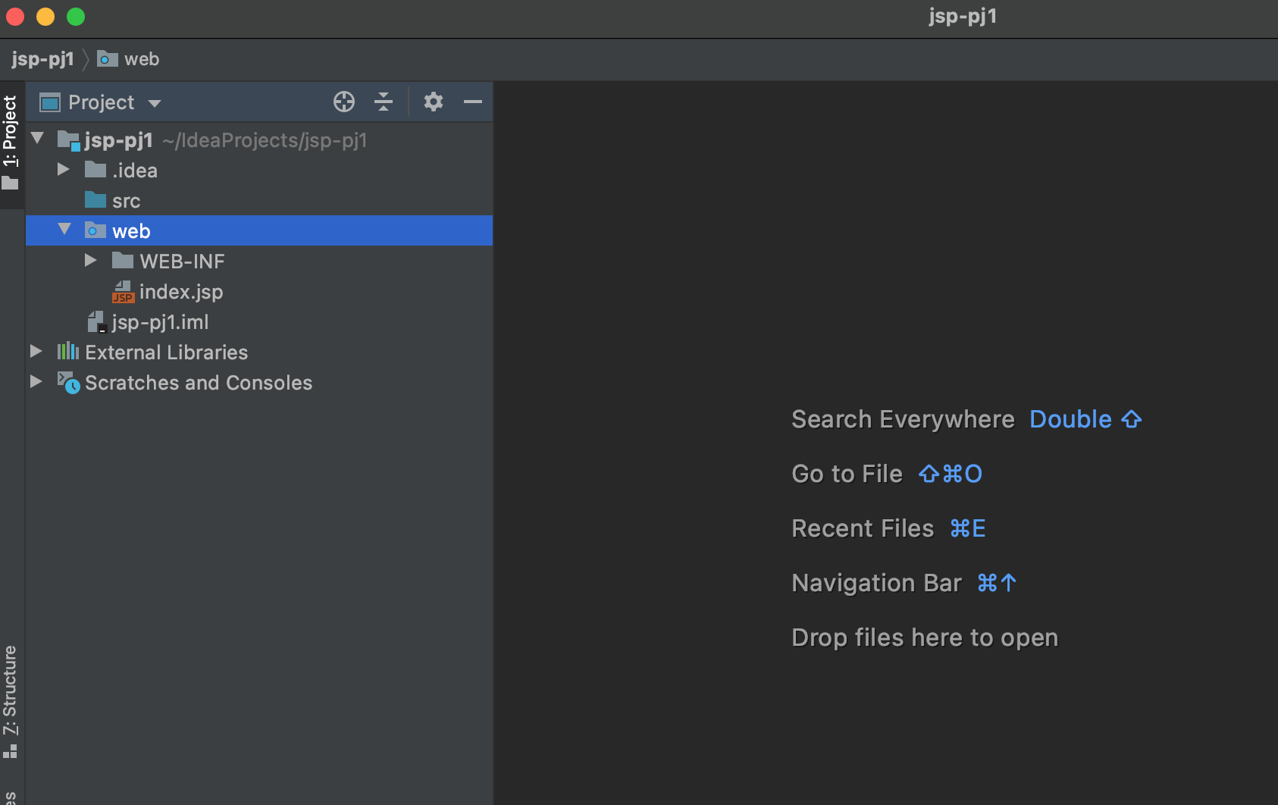Collapse all with the collapse icon

coord(384,102)
